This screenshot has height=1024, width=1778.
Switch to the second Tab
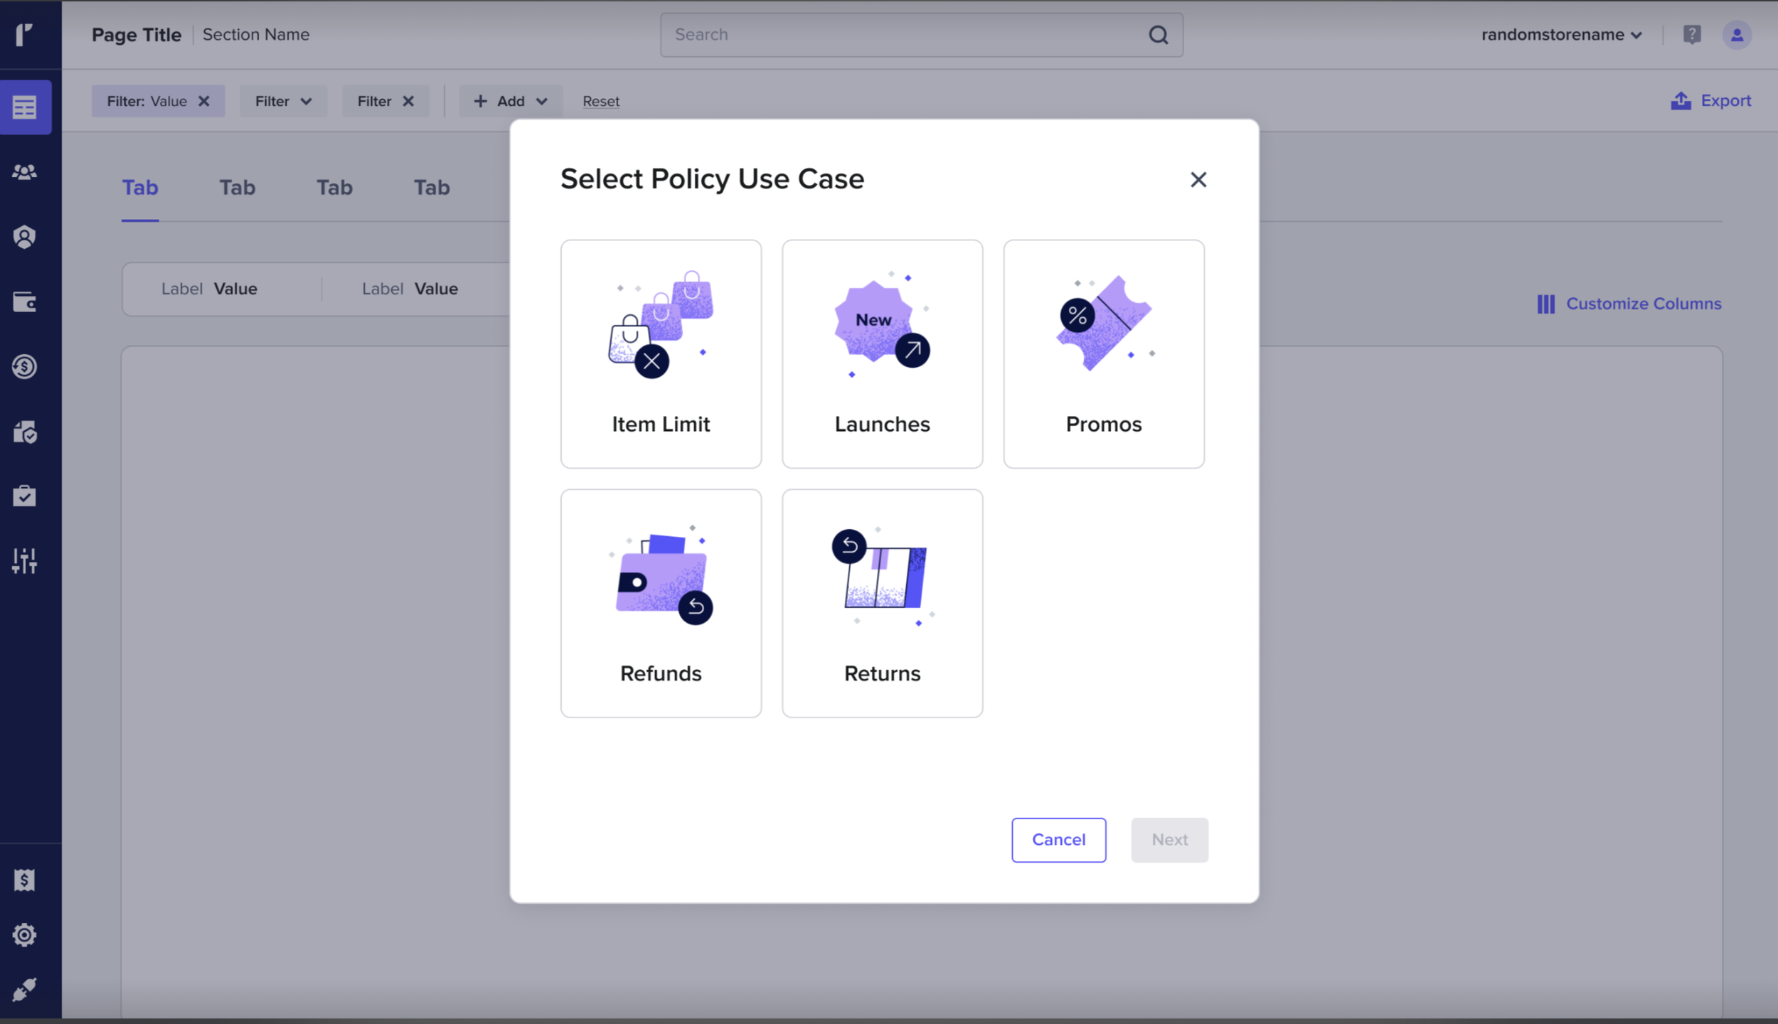tap(237, 188)
